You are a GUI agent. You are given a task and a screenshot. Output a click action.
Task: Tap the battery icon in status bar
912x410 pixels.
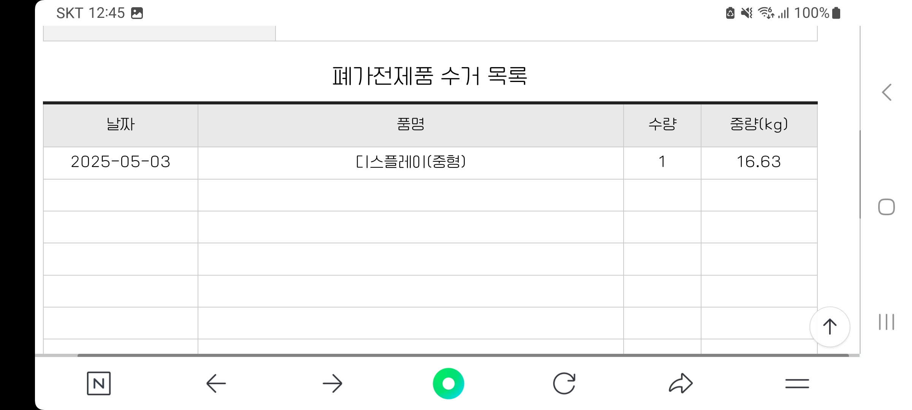[836, 13]
